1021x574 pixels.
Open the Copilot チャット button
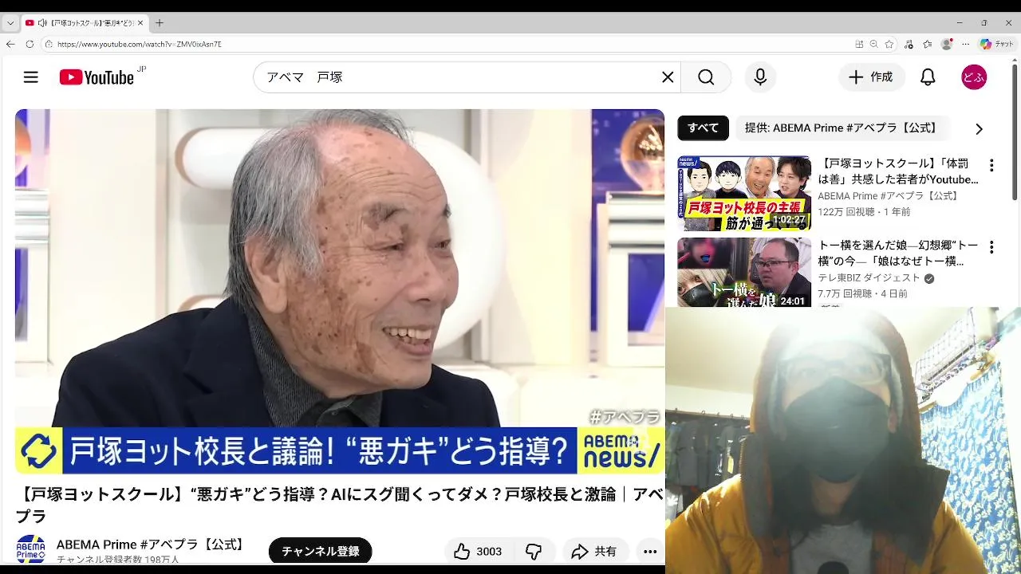[x=997, y=45]
